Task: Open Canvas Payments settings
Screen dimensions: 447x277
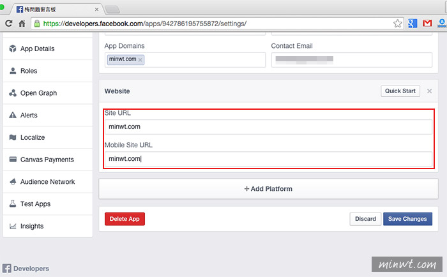Action: (x=48, y=160)
